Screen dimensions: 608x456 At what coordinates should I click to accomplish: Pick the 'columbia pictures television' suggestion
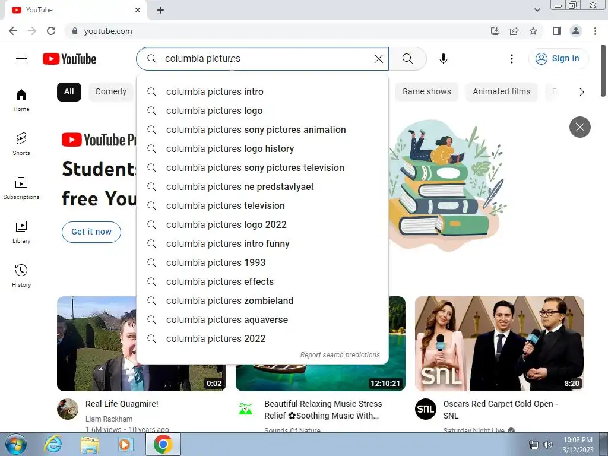(x=262, y=206)
